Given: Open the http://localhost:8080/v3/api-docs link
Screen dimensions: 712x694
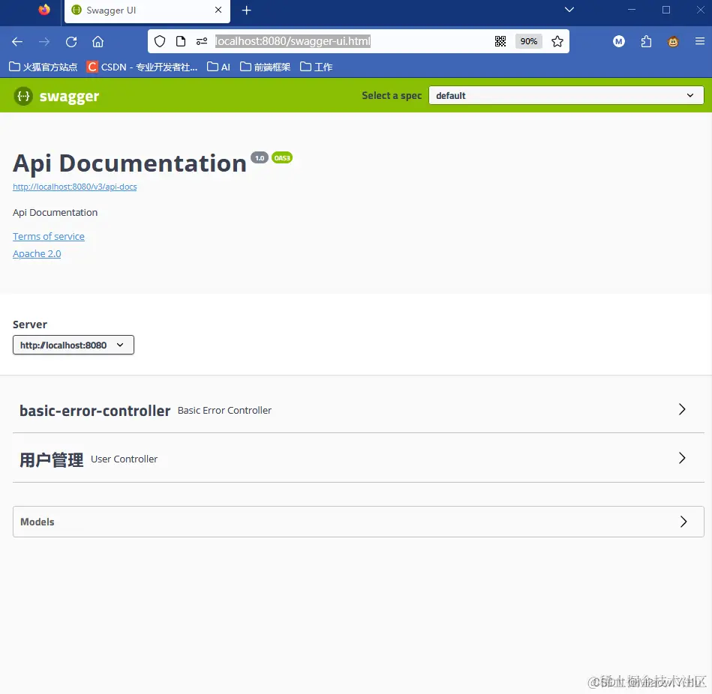Looking at the screenshot, I should click(74, 187).
